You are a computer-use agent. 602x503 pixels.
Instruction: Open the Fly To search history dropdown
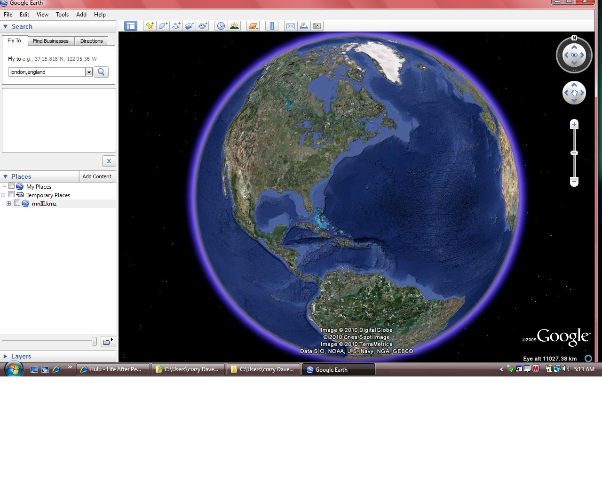point(89,72)
